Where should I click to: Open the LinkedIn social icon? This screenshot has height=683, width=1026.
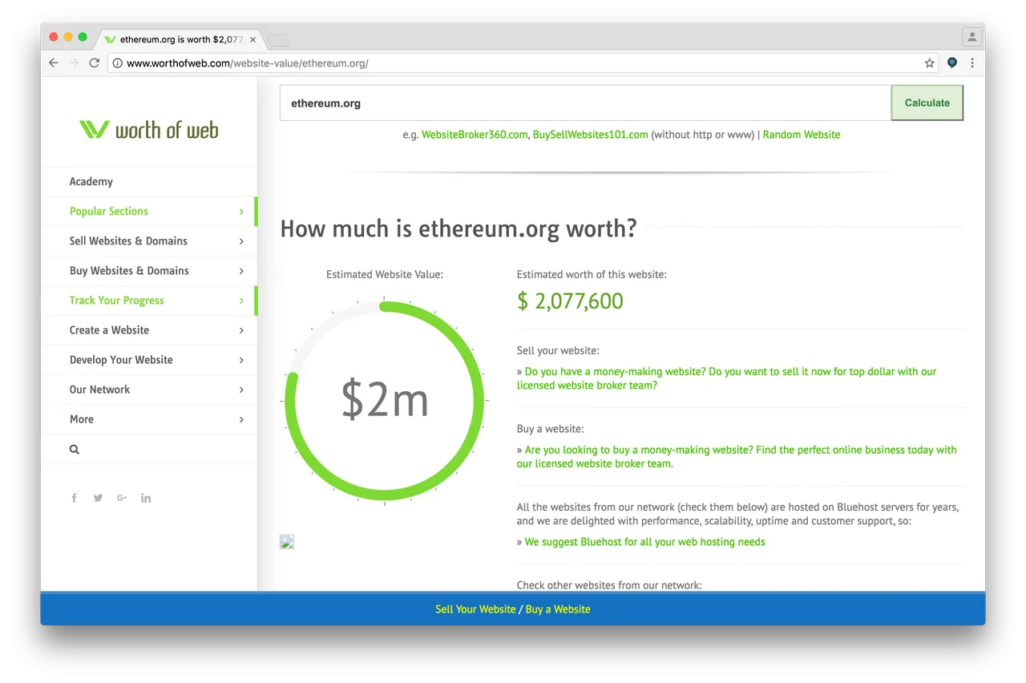pos(146,498)
